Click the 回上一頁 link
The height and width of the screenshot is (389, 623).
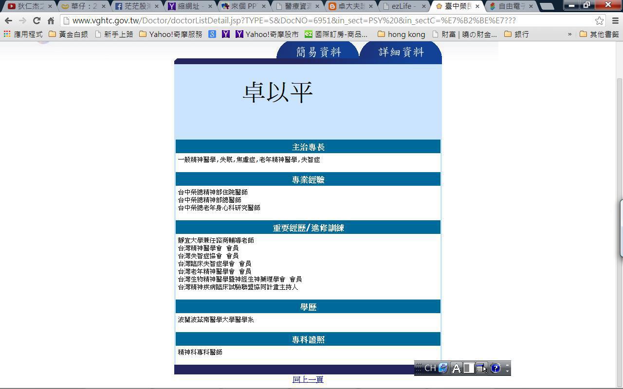pos(308,379)
